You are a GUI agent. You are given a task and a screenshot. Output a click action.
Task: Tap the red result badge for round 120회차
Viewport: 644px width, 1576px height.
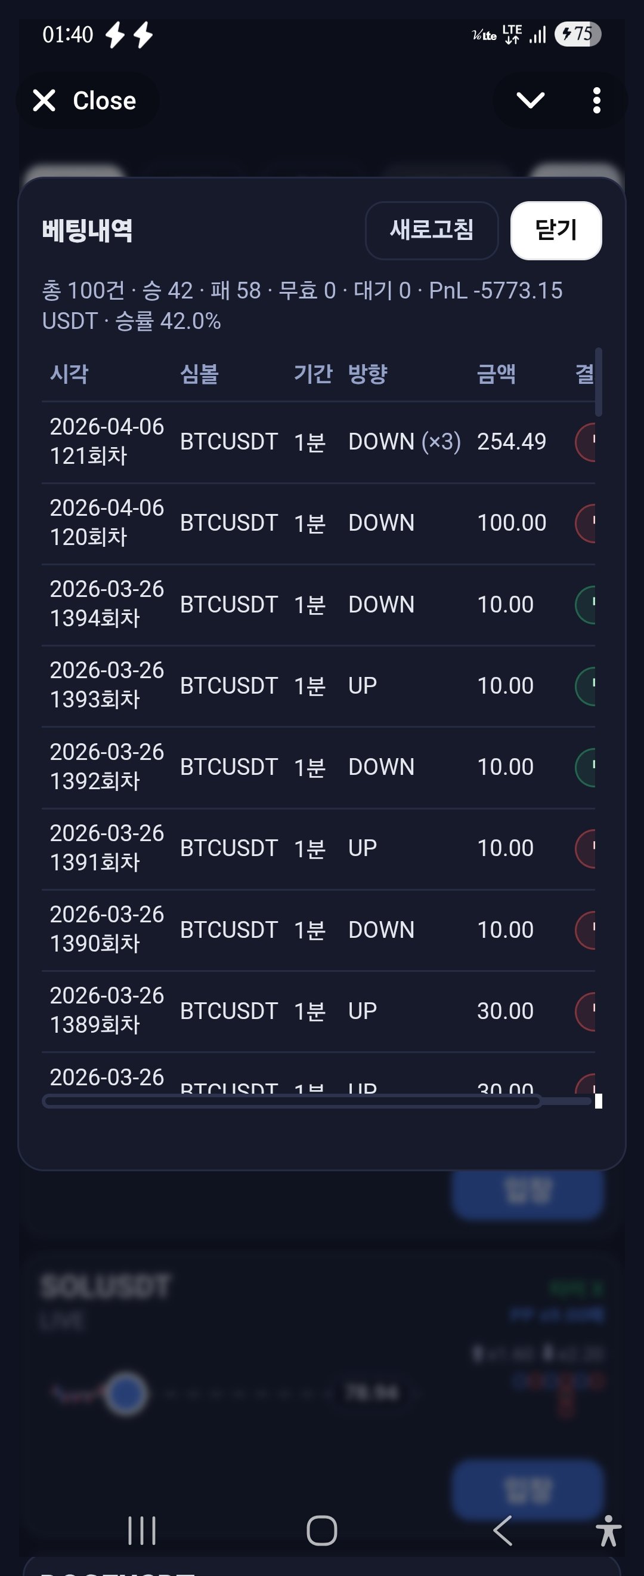(586, 523)
